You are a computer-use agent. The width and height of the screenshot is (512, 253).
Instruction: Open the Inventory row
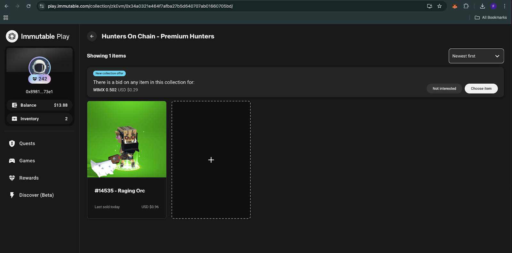tap(39, 118)
